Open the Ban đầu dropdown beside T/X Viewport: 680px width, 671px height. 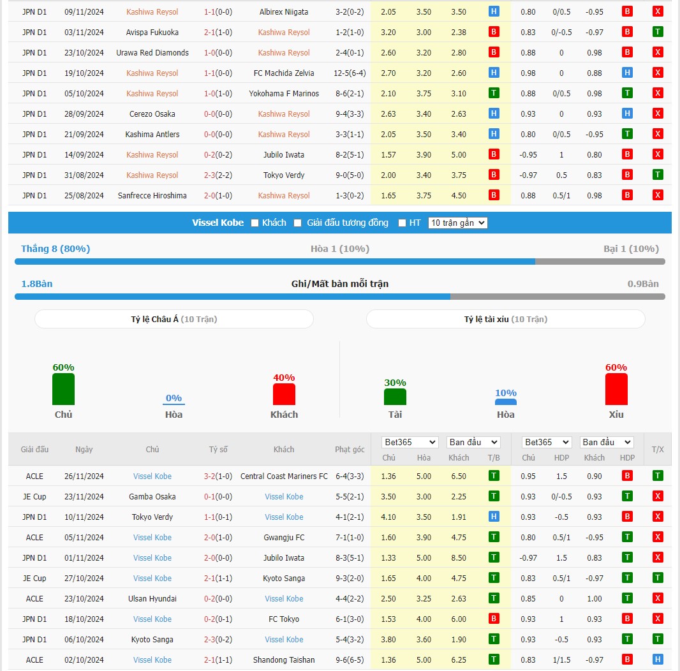607,442
